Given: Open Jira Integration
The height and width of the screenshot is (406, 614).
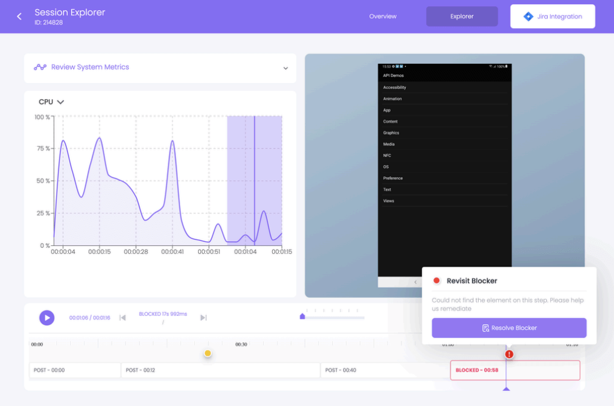Looking at the screenshot, I should coord(553,17).
